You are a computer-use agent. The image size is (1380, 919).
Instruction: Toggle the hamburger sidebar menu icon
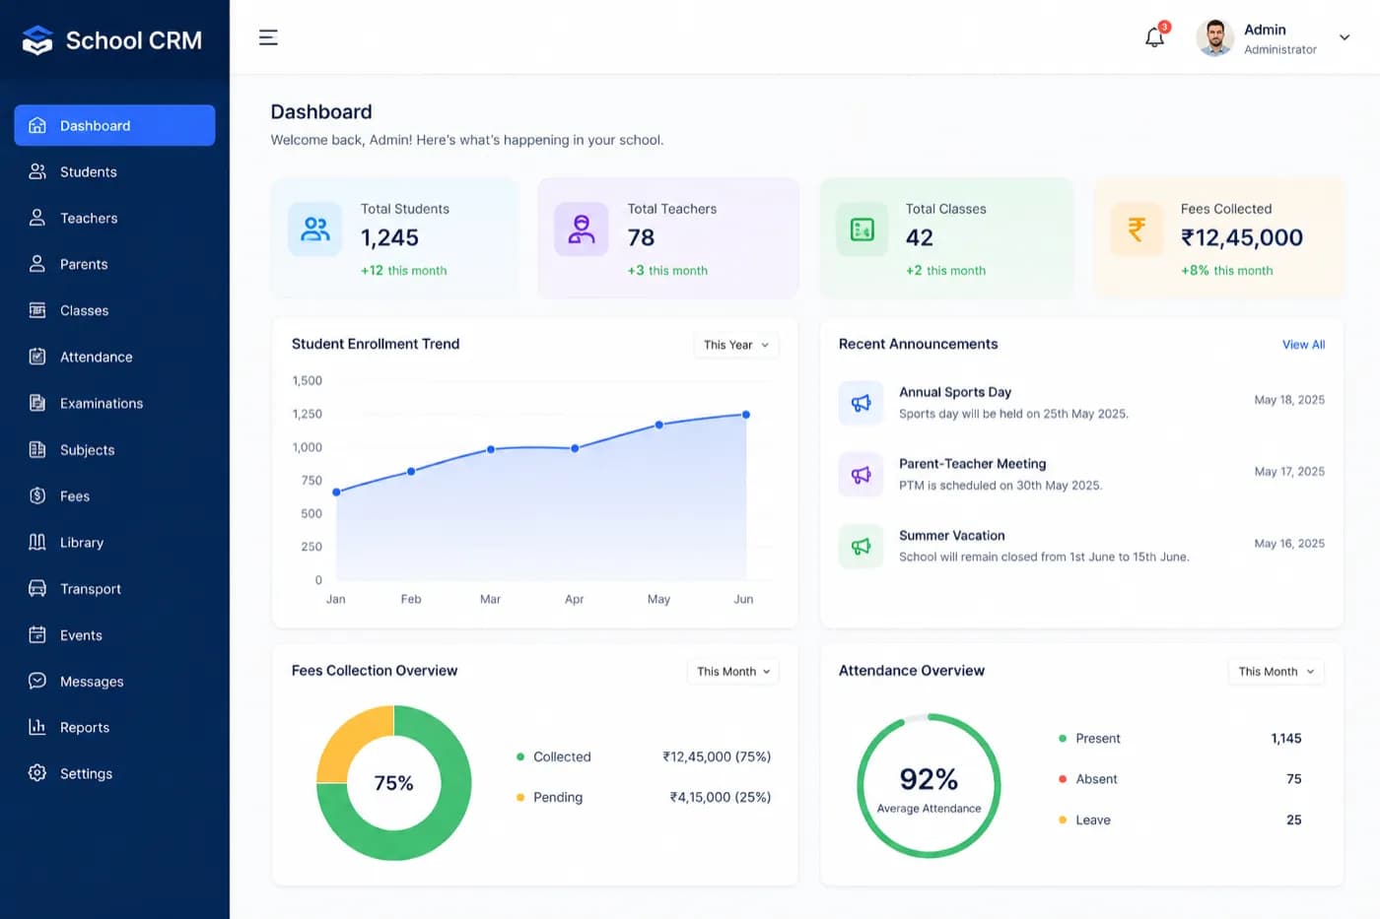click(268, 37)
